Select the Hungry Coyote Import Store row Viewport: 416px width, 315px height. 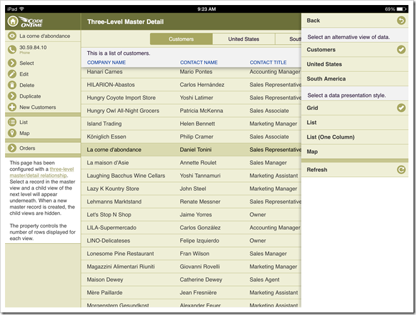pos(191,98)
